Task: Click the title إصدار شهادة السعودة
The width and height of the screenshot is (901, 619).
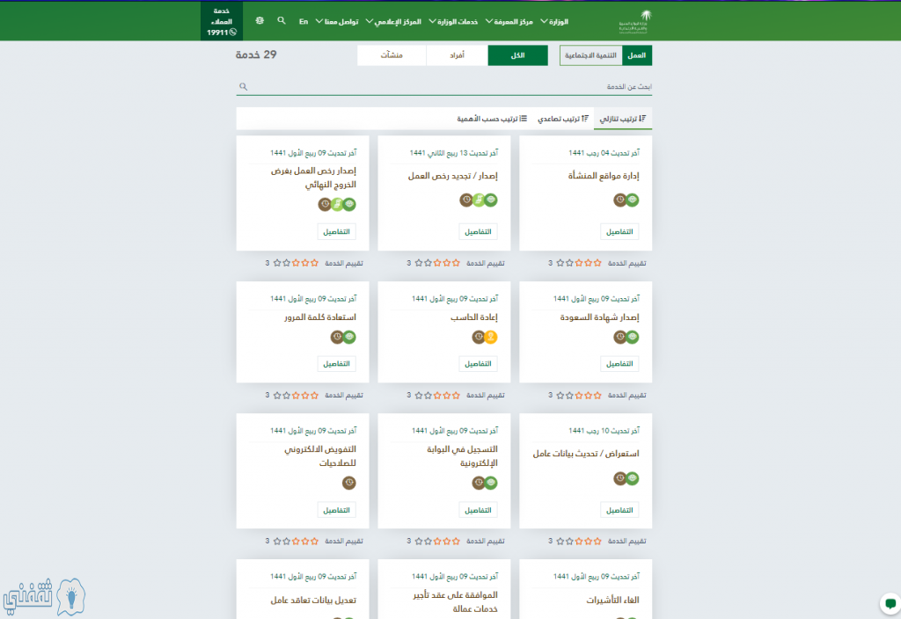Action: pyautogui.click(x=599, y=317)
